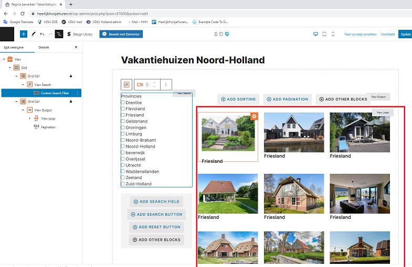Image resolution: width=412 pixels, height=267 pixels.
Task: Toggle the list view toolbar button
Action: [59, 34]
